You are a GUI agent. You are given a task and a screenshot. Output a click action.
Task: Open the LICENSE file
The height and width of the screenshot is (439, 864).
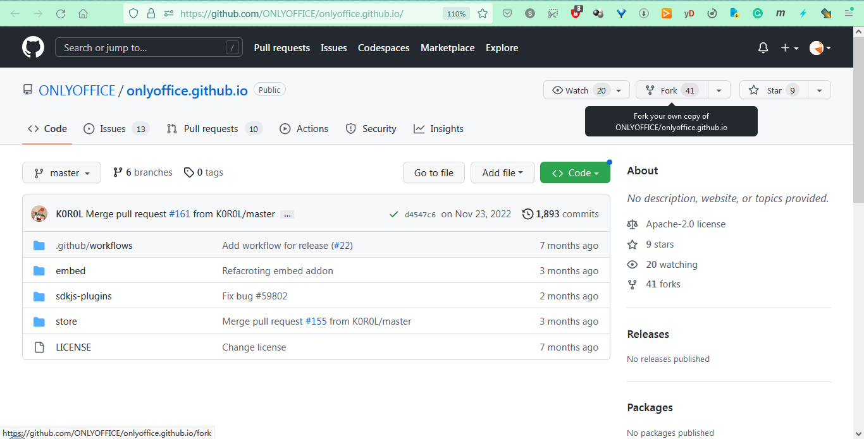[x=73, y=347]
